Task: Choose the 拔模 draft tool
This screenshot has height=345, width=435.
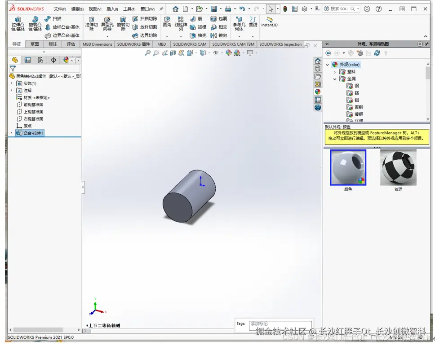Action: (x=198, y=27)
